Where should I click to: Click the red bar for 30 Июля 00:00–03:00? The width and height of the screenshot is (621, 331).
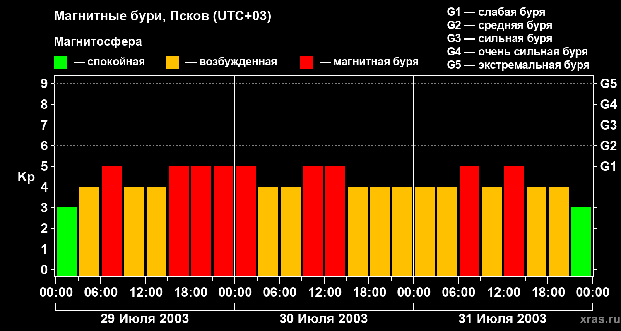click(x=246, y=221)
